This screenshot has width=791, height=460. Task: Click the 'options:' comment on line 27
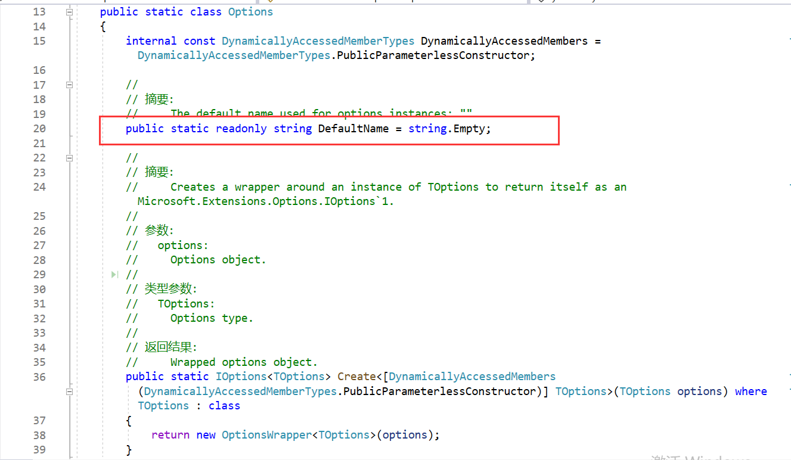pos(183,245)
